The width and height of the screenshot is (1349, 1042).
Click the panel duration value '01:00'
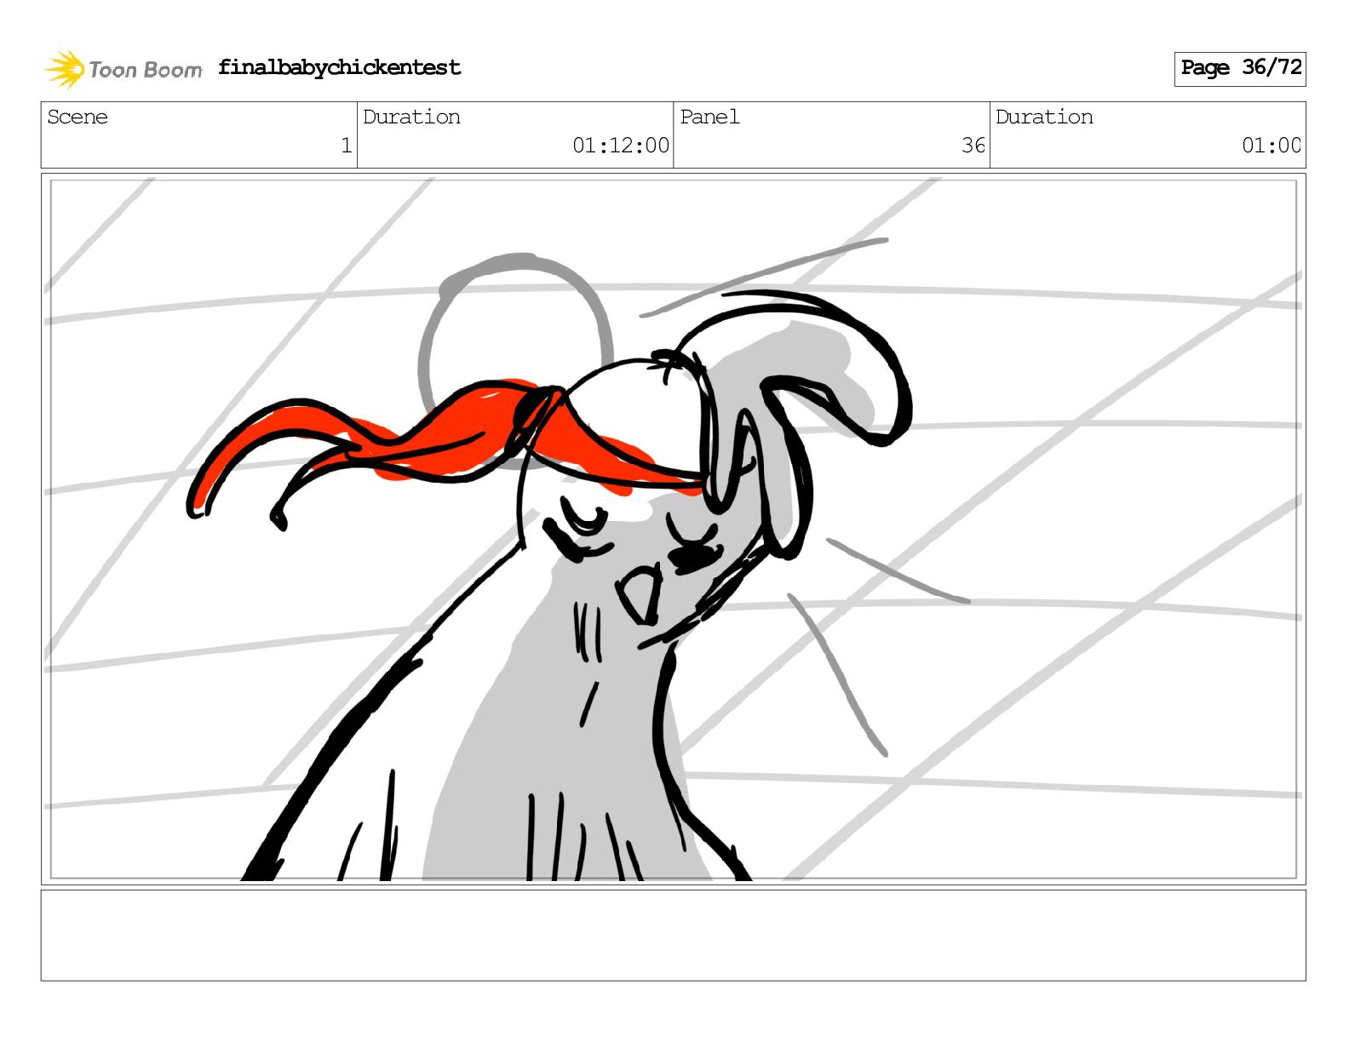coord(1272,146)
